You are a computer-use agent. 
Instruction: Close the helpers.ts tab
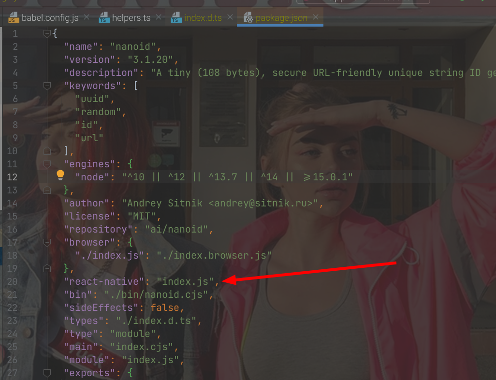(159, 17)
